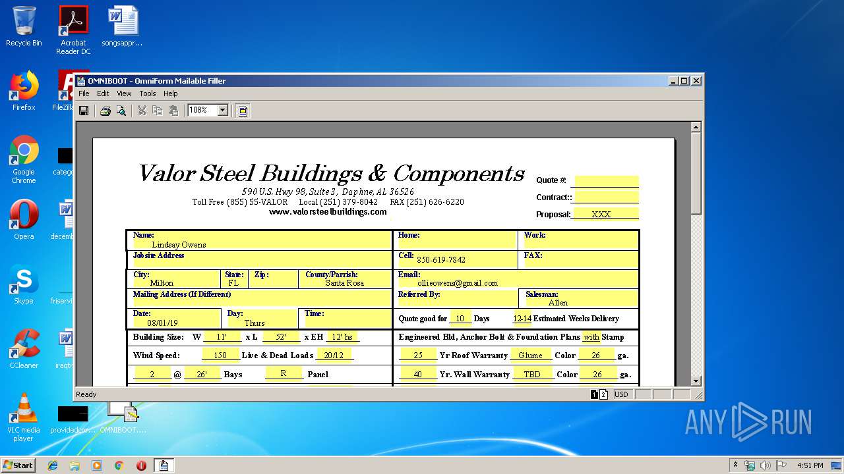Open the Google Chrome desktop shortcut

tap(24, 159)
